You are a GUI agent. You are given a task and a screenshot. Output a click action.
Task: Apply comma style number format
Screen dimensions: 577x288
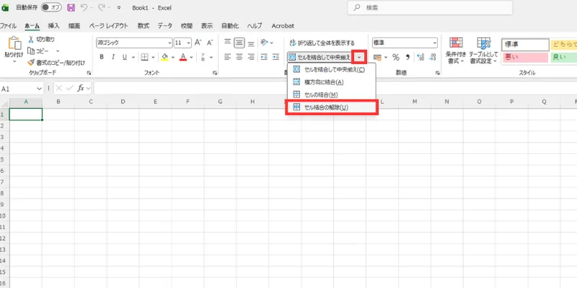point(408,58)
